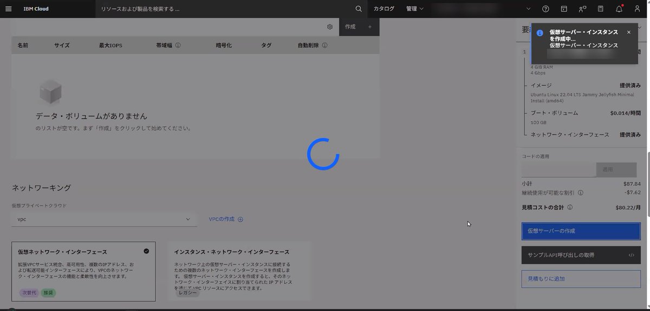
Task: Click the search magnifier icon
Action: pos(359,9)
